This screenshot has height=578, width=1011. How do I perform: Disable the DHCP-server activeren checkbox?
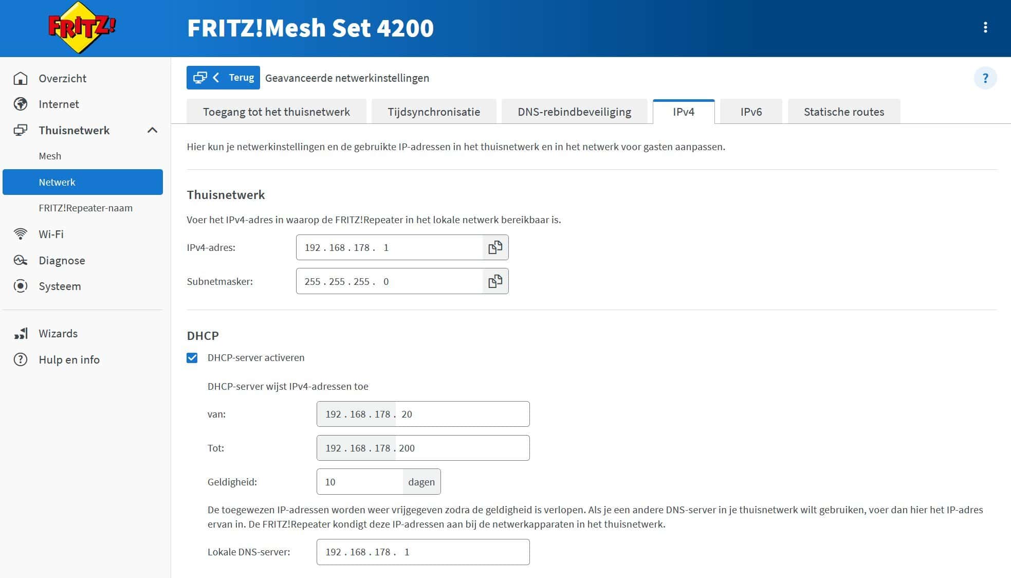tap(192, 358)
